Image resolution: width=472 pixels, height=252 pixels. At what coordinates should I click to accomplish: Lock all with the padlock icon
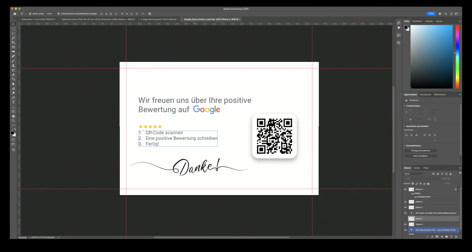[428, 184]
